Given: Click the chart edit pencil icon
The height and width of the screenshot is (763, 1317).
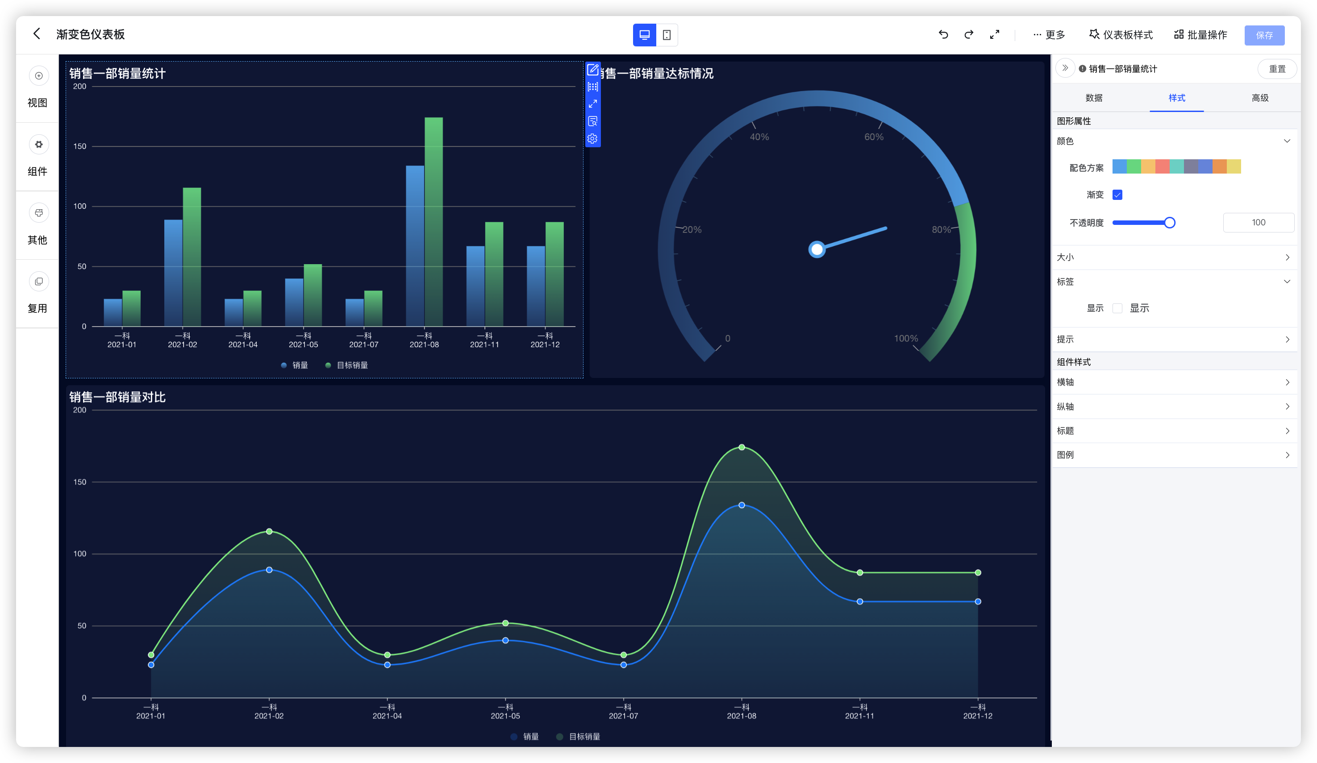Looking at the screenshot, I should 593,70.
